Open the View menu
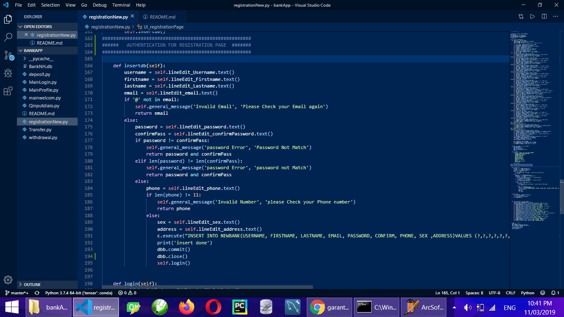The image size is (564, 317). coord(71,5)
